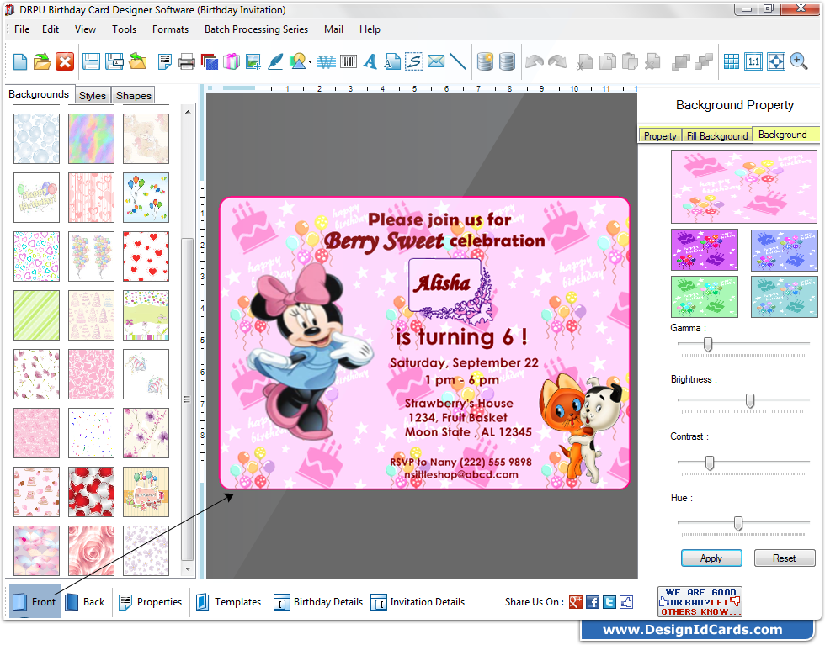This screenshot has height=645, width=825.
Task: Insert a barcode with the barcode icon
Action: [x=349, y=62]
